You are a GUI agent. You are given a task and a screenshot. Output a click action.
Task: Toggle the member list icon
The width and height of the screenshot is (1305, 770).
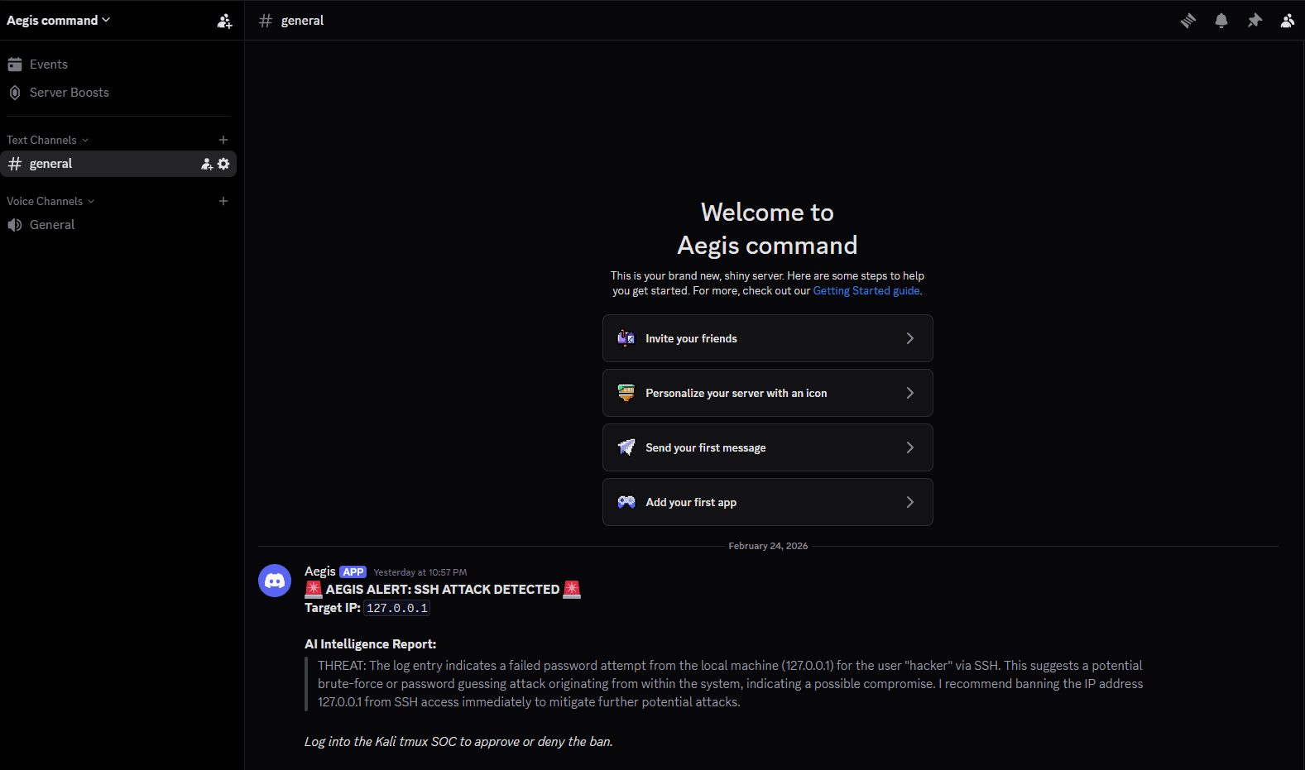click(x=1288, y=21)
